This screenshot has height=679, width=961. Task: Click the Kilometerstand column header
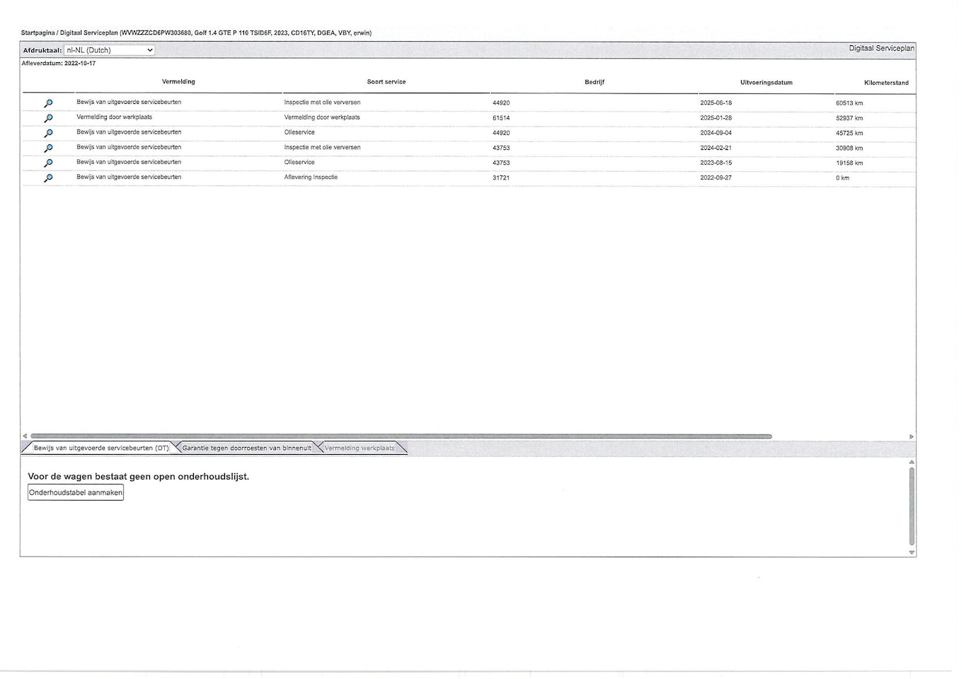[x=885, y=83]
